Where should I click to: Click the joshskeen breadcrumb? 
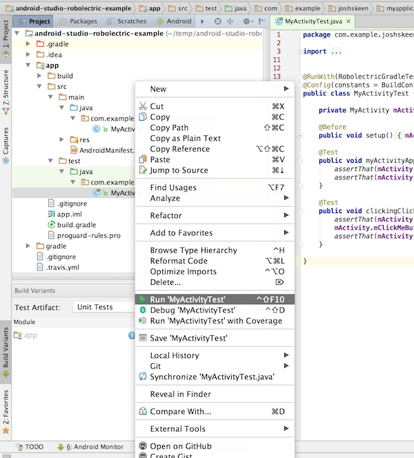(x=348, y=8)
